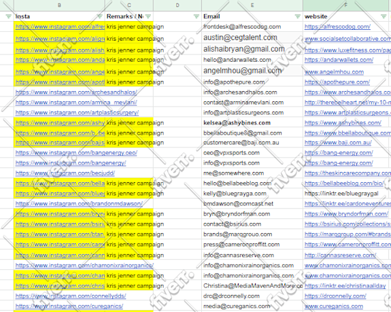Open the apothepure.com website link

[x=337, y=82]
